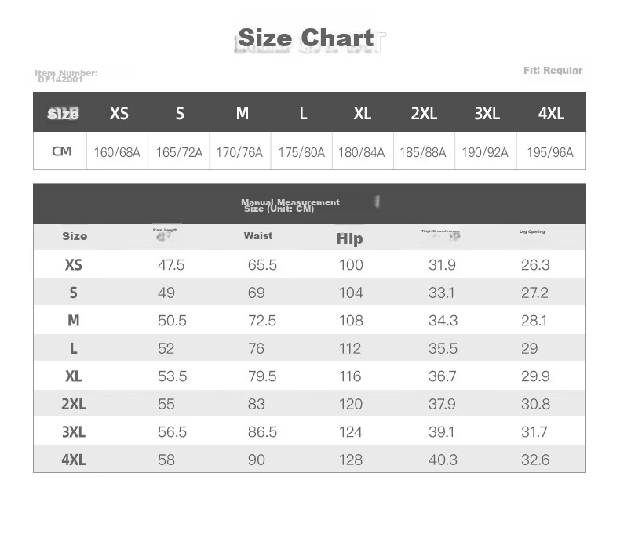This screenshot has height=549, width=620.
Task: Click the 4XL leg opening value 32.6
Action: 535,460
